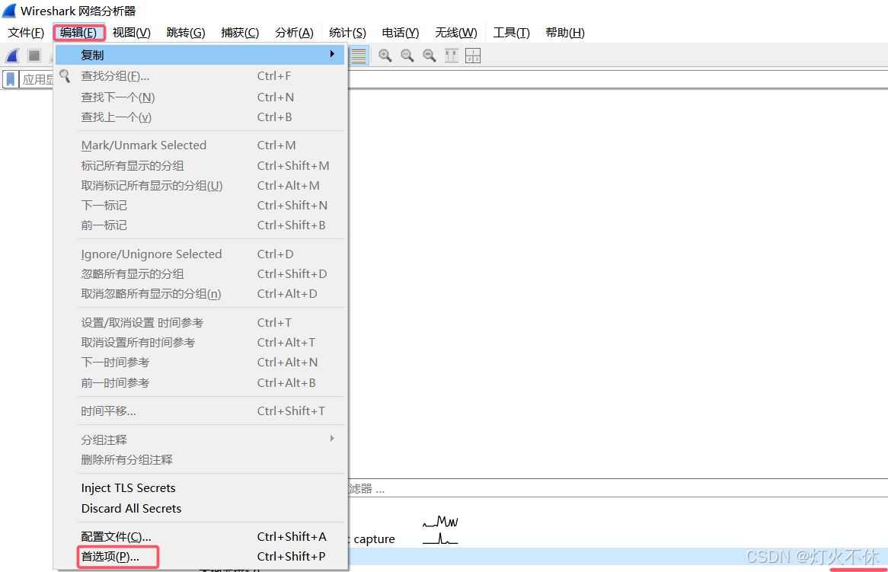Close the 编辑(E) menu

tap(78, 33)
